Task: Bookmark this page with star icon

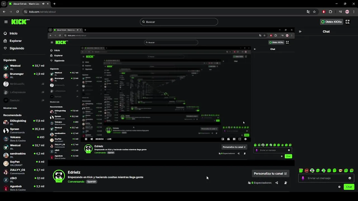Action: [314, 12]
